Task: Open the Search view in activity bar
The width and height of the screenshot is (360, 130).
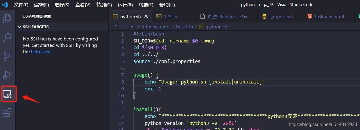Action: click(x=7, y=37)
